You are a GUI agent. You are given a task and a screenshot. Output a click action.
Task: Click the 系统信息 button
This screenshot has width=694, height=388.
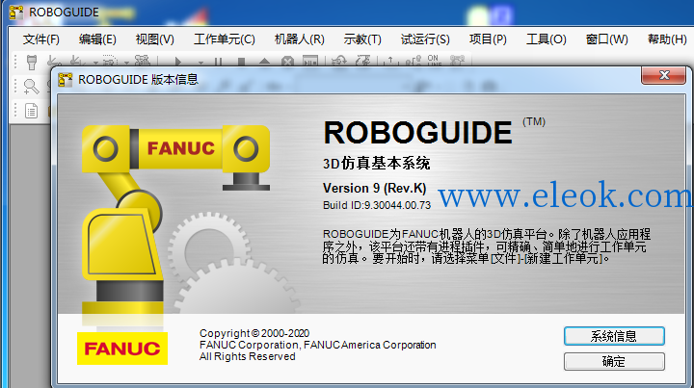click(614, 336)
